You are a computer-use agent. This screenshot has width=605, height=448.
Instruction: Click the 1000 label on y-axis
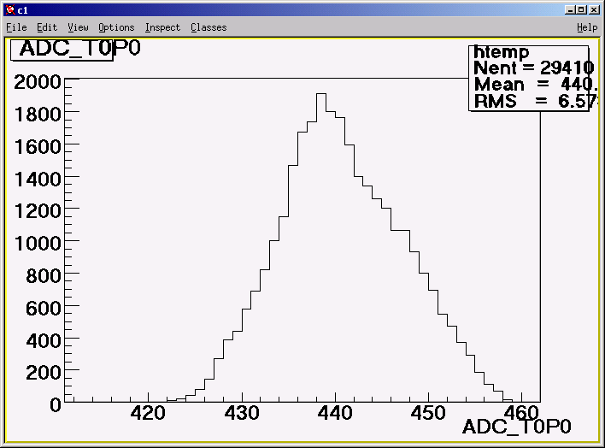[38, 244]
